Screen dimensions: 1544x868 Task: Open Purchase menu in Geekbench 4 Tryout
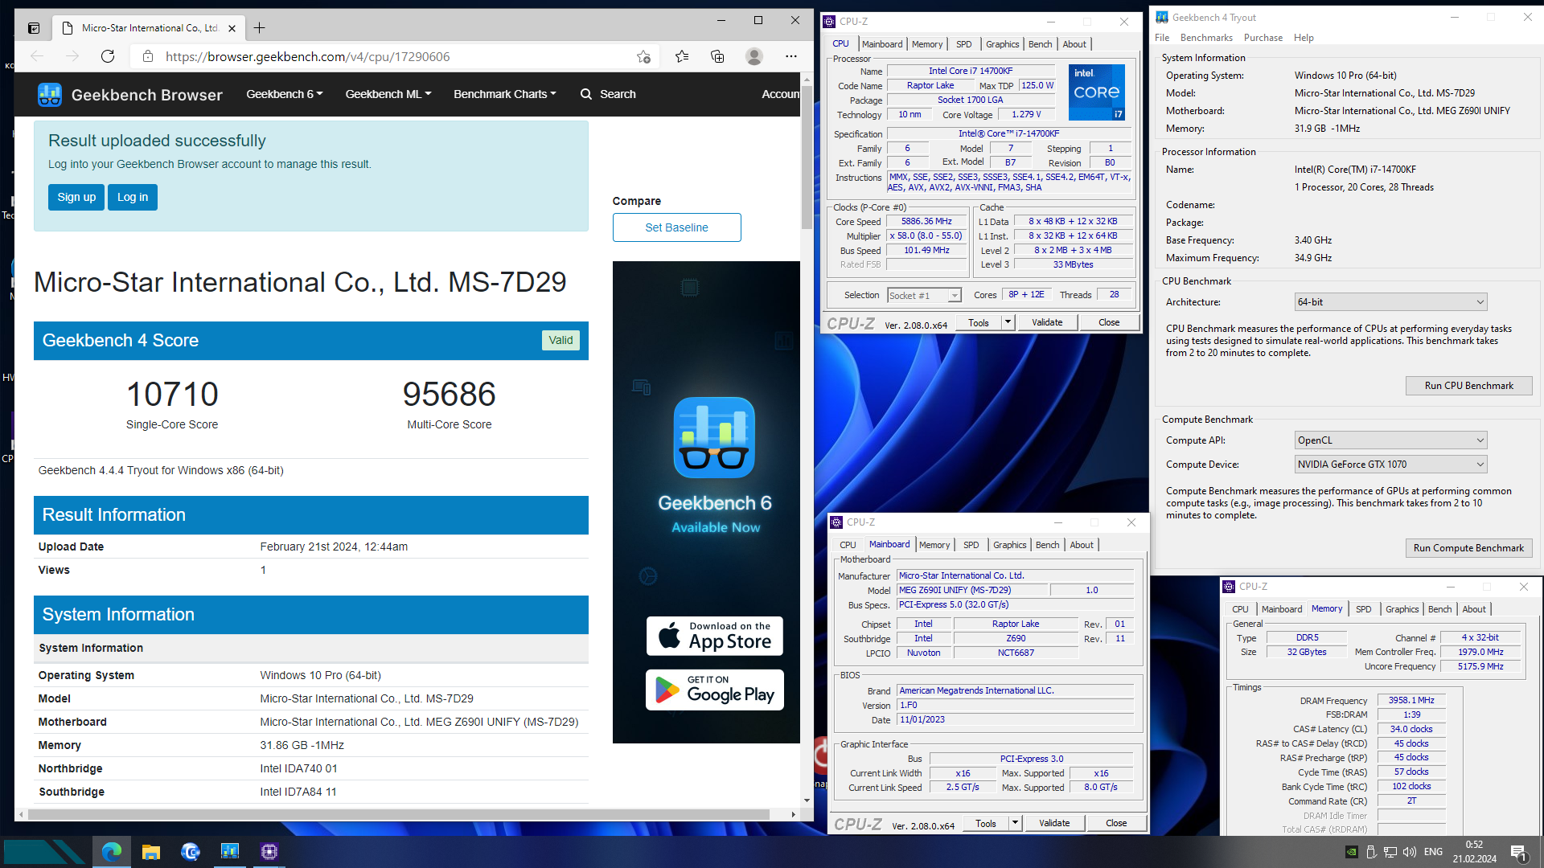(x=1263, y=38)
